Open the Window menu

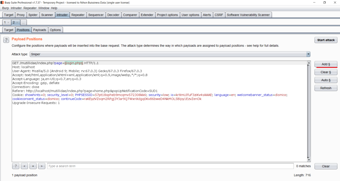(x=44, y=8)
